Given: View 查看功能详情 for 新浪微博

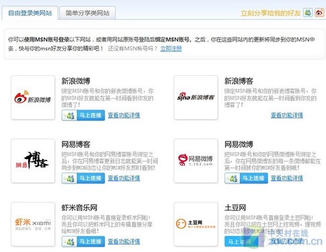Looking at the screenshot, I should pos(124,115).
